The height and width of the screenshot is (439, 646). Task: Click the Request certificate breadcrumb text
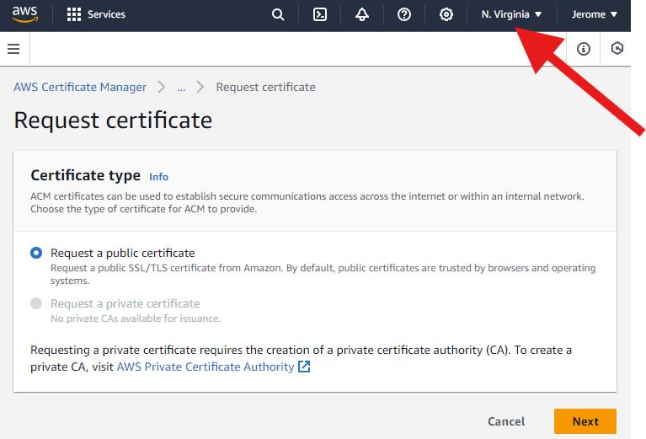(x=266, y=87)
